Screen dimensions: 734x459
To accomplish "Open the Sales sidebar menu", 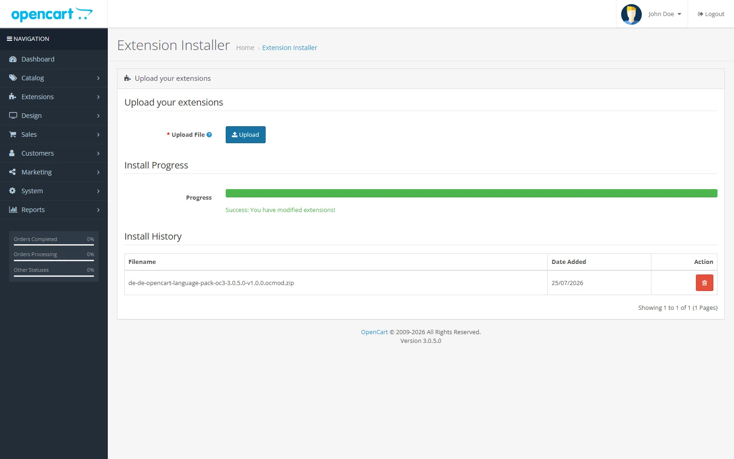I will 54,134.
